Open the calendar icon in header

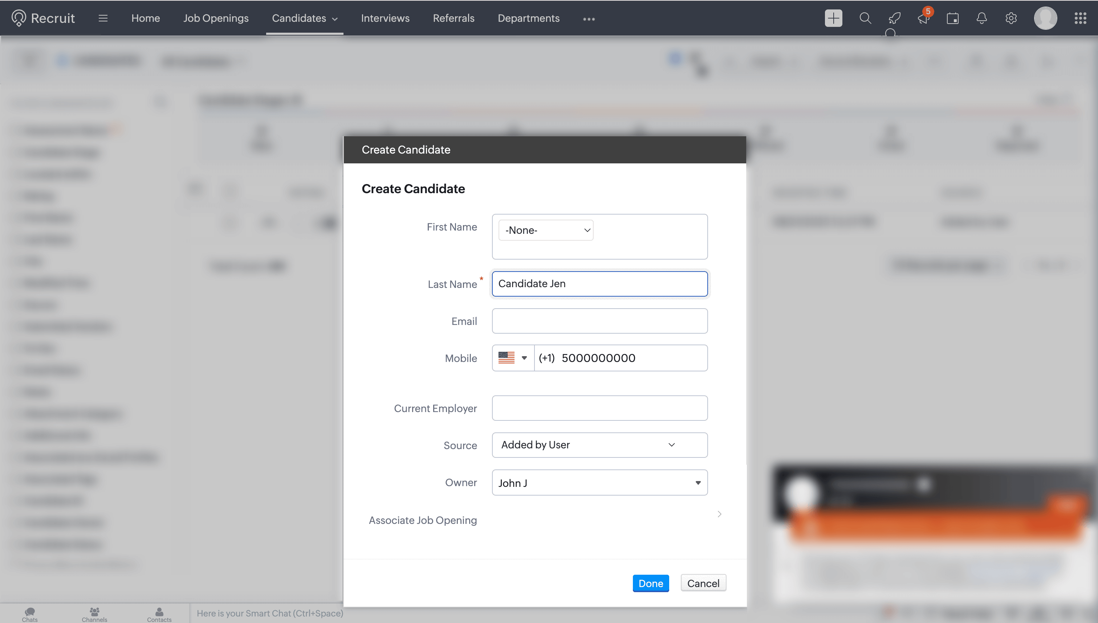(x=952, y=19)
